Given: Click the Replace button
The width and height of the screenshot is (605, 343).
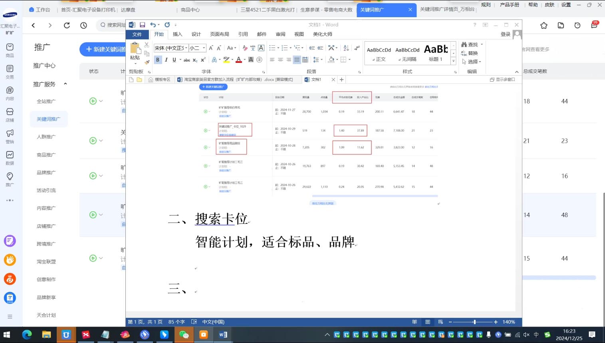Looking at the screenshot, I should (470, 53).
